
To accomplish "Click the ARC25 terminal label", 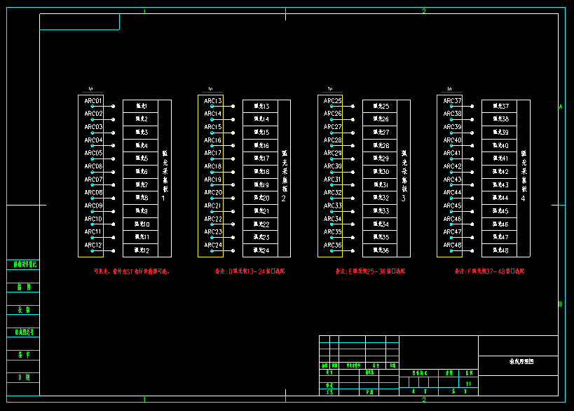I will coord(333,101).
